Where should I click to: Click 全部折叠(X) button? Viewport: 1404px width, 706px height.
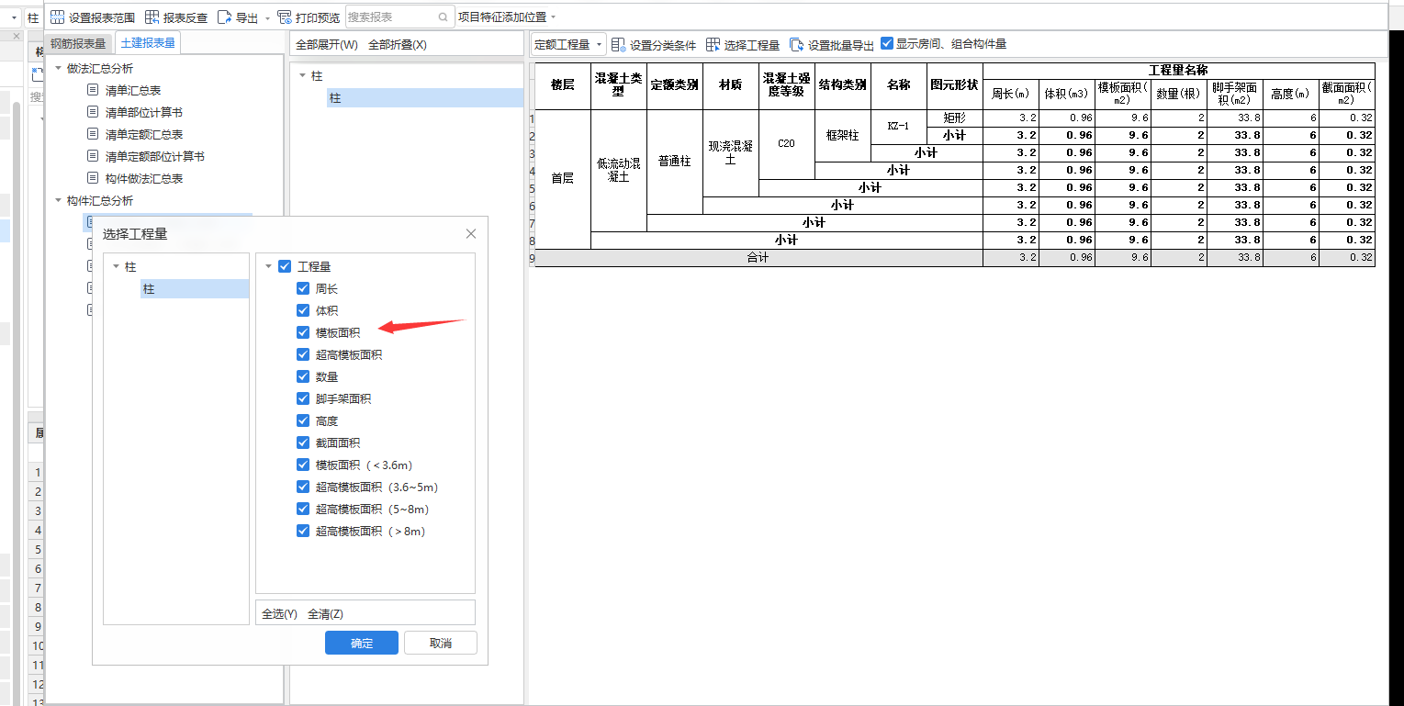(x=398, y=44)
